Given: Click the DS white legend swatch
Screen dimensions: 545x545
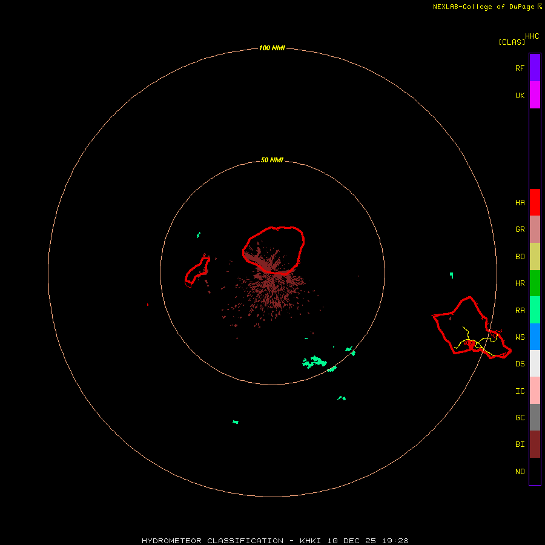Looking at the screenshot, I should tap(535, 363).
